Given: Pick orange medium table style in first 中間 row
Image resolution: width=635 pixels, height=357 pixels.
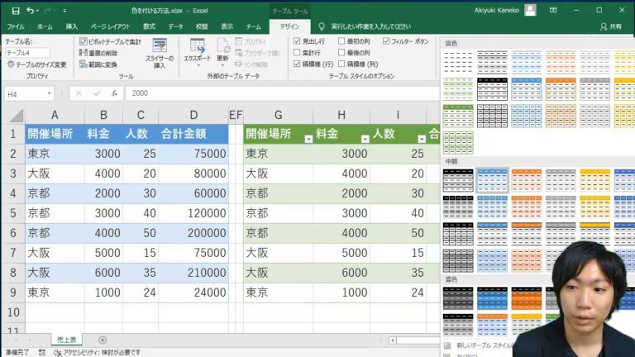Looking at the screenshot, I should (x=527, y=180).
